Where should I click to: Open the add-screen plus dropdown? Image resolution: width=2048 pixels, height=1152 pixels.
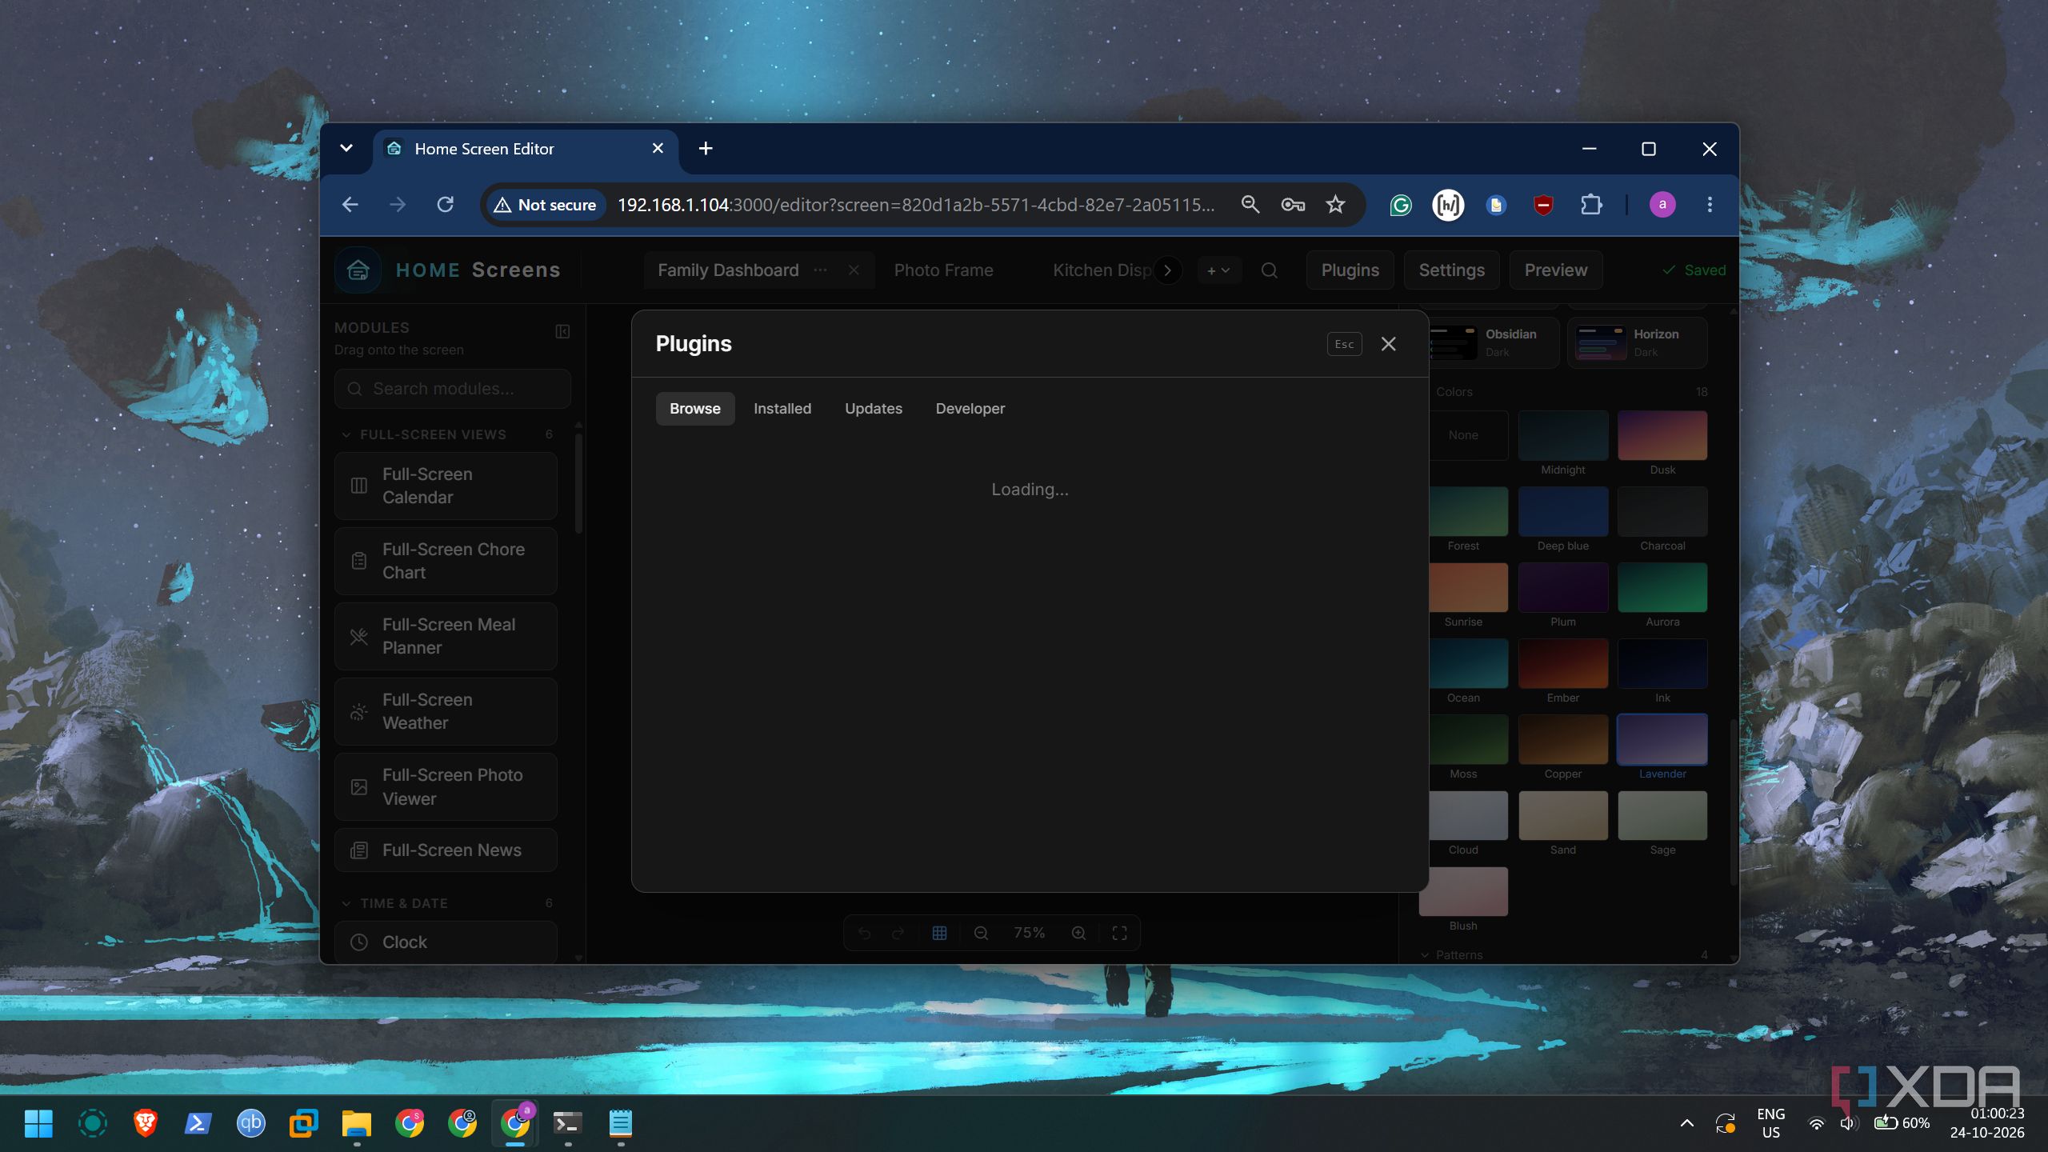point(1218,270)
